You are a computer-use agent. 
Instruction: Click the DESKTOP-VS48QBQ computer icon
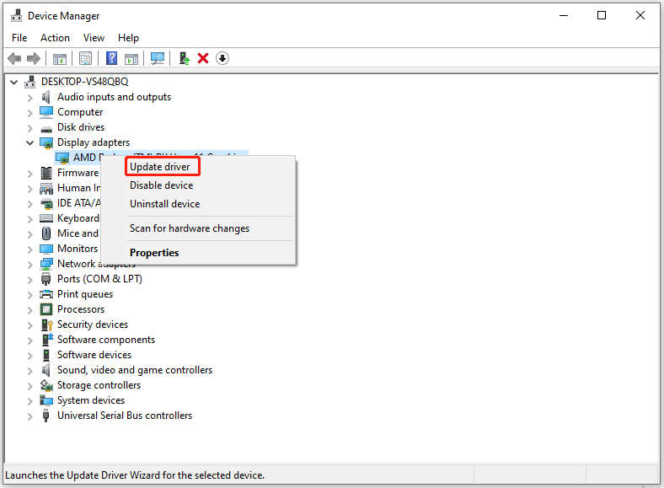click(x=30, y=81)
